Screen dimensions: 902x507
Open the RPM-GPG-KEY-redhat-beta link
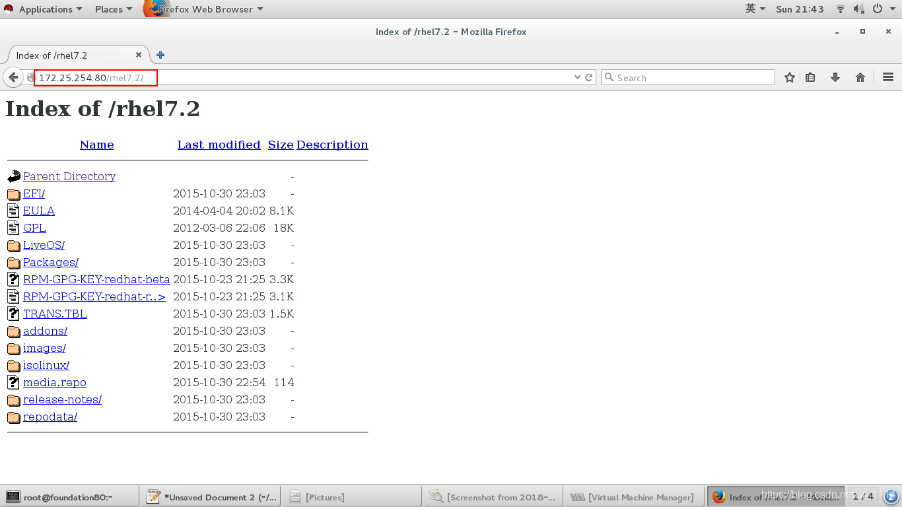click(x=96, y=279)
